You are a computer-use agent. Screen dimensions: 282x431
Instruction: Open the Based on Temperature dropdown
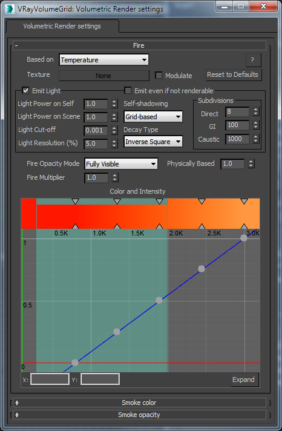click(103, 60)
